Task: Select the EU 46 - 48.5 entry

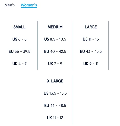Action: 55,106
